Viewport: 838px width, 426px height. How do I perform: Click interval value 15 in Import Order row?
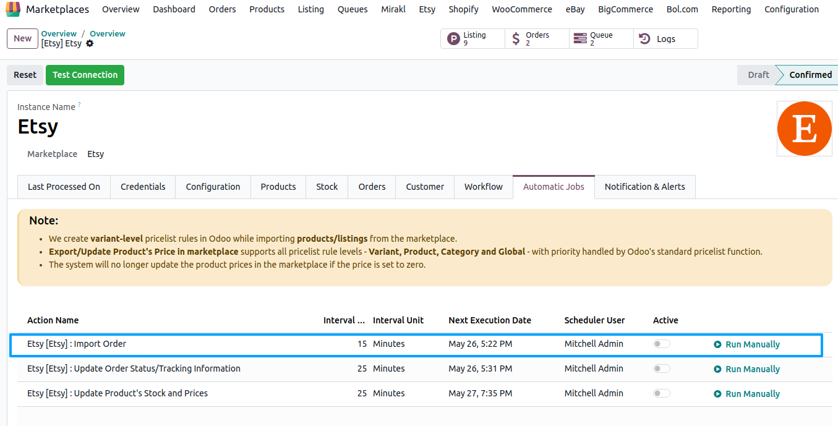click(362, 344)
